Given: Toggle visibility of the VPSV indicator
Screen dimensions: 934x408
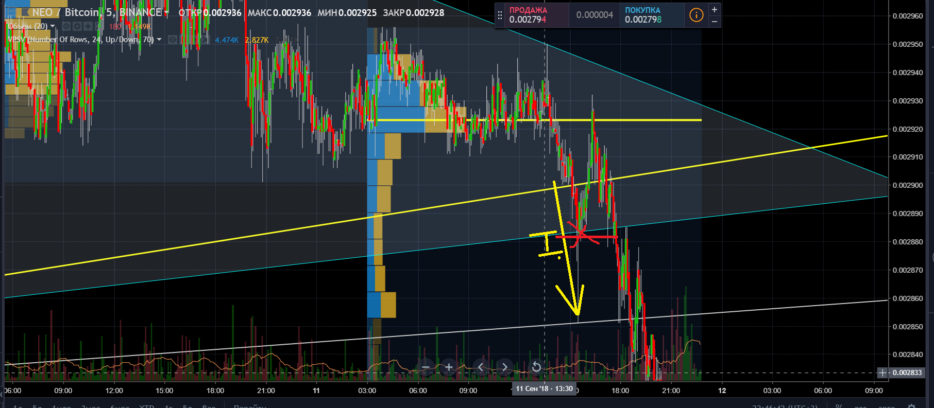Looking at the screenshot, I should 173,40.
